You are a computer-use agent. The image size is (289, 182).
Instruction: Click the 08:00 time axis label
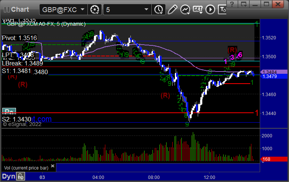point(154,177)
